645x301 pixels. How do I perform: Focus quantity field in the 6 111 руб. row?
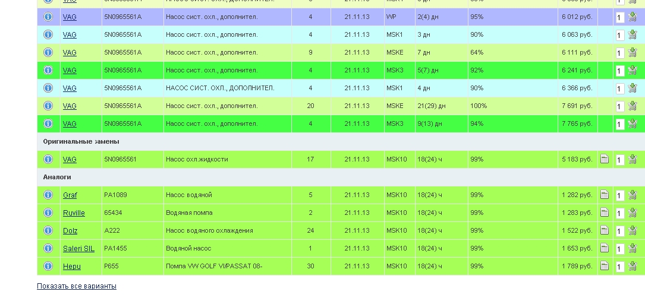(x=620, y=53)
